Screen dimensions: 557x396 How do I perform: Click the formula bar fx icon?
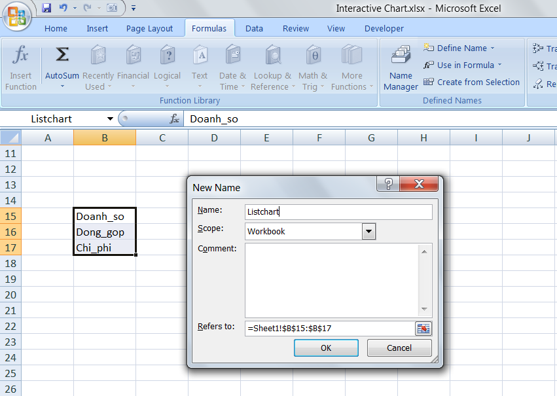point(174,119)
